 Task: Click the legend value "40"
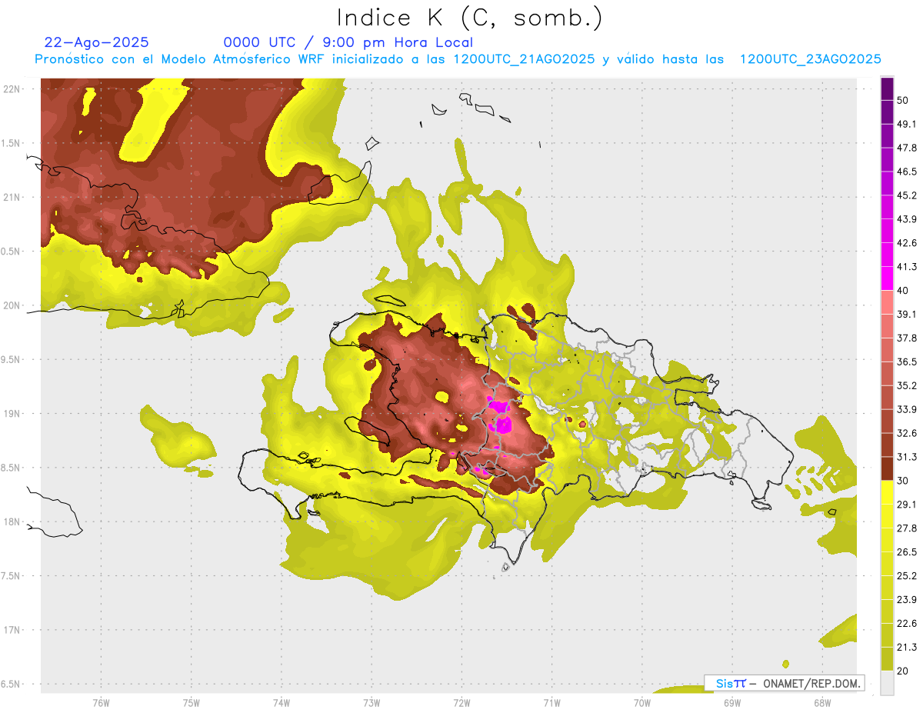pyautogui.click(x=903, y=291)
